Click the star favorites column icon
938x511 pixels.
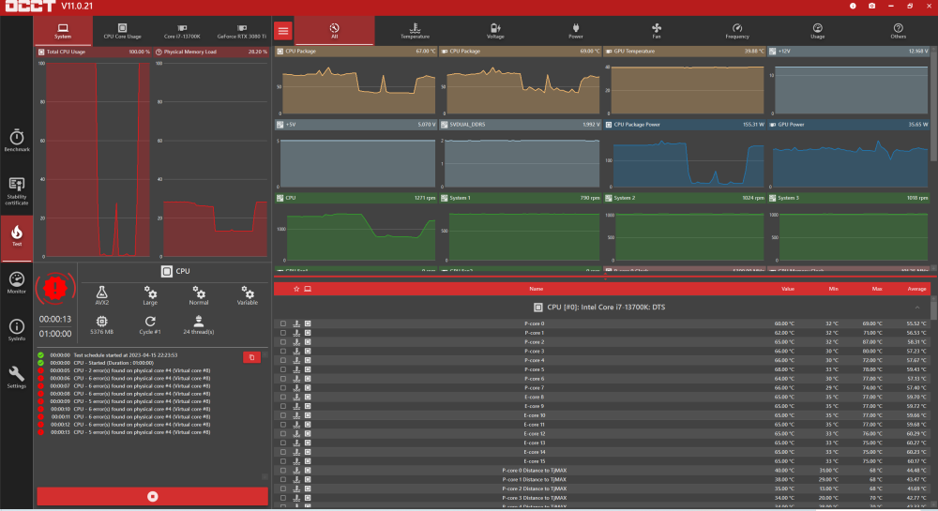click(296, 289)
